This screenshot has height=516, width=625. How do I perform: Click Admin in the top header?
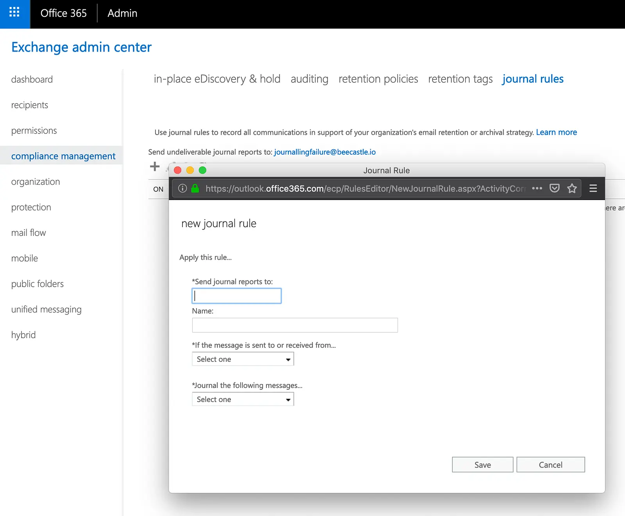(x=122, y=13)
